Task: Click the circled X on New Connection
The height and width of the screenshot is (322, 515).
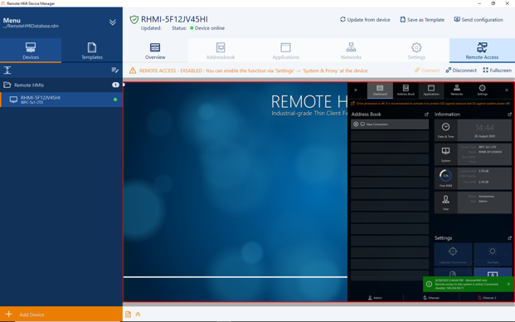Action: coord(356,124)
